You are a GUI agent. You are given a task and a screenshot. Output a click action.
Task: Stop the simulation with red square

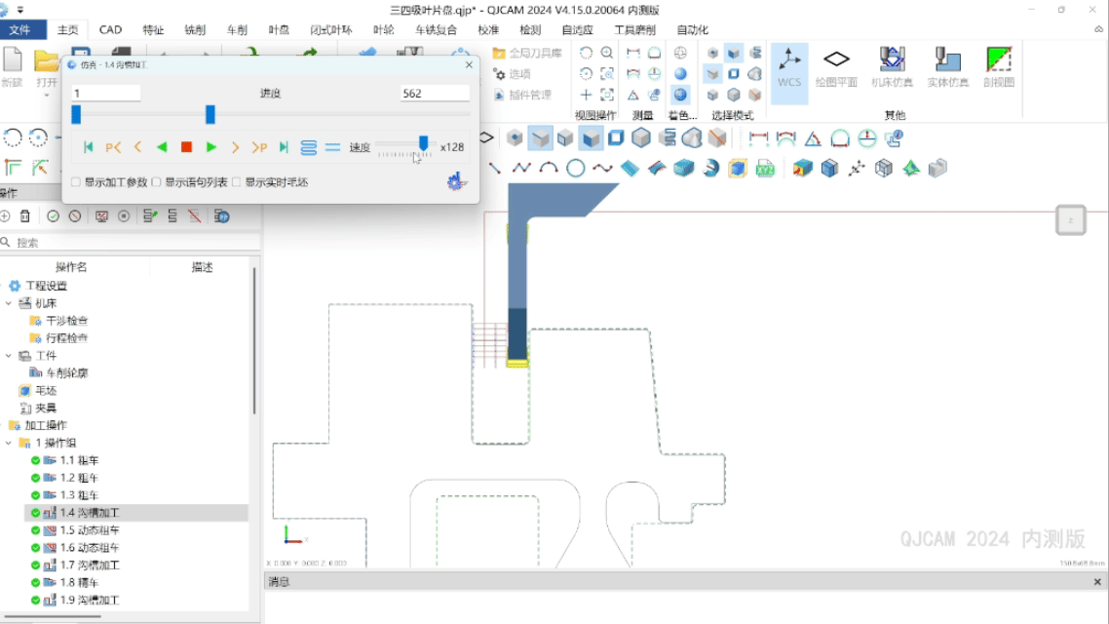(186, 147)
